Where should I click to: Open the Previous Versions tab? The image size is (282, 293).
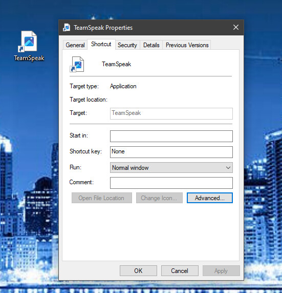(x=187, y=45)
